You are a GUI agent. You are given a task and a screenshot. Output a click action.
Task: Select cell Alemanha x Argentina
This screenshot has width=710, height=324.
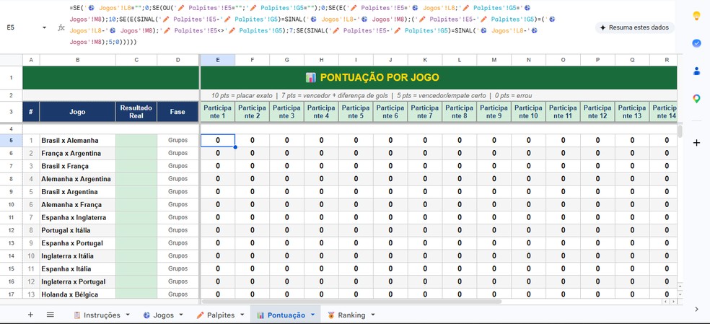(x=77, y=179)
